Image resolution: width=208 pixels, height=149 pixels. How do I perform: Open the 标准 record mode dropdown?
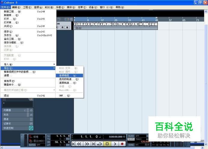point(37,137)
